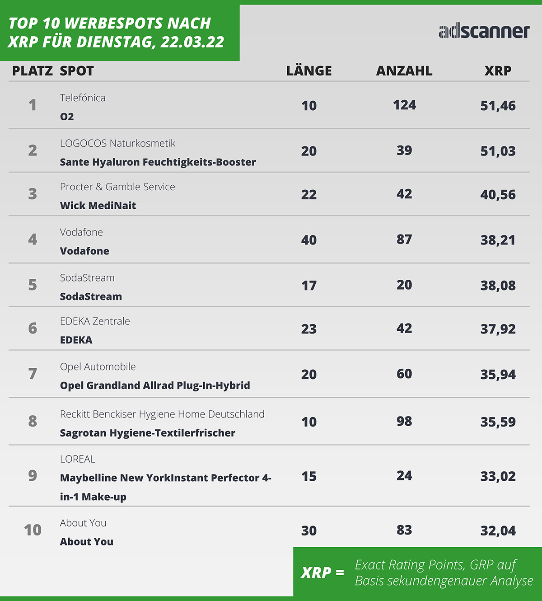Screen dimensions: 542x601
Task: Click the Procter & Gamble Service advertiser
Action: coord(117,187)
